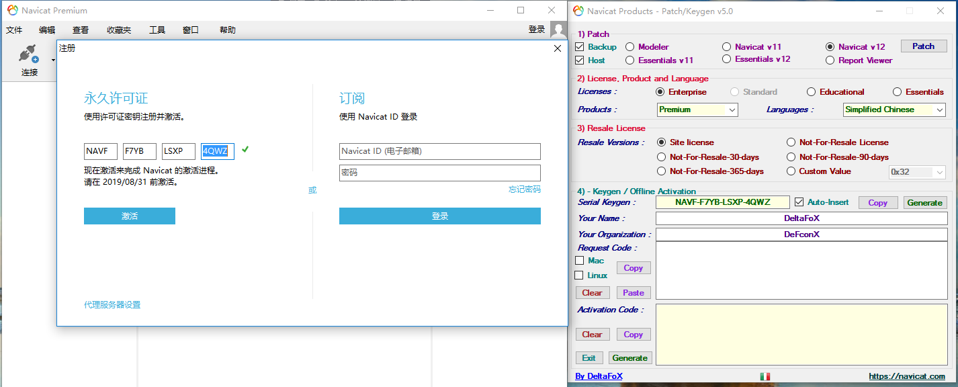Select the Report Viewer radio button

coord(830,60)
